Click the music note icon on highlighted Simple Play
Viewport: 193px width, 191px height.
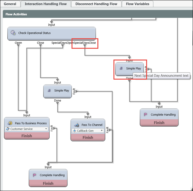[121, 69]
